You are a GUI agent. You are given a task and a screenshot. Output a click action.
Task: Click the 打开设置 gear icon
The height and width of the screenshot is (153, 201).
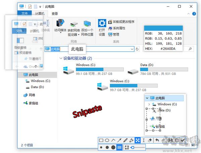(x=102, y=23)
